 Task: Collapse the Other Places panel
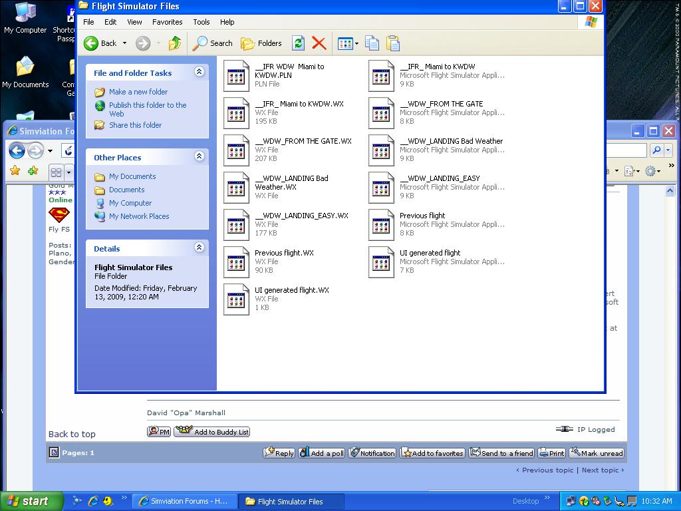(199, 156)
